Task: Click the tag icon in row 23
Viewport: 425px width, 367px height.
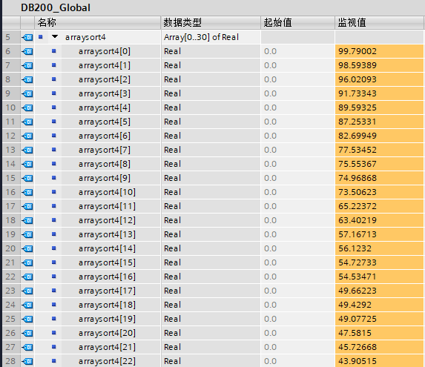Action: pyautogui.click(x=27, y=291)
